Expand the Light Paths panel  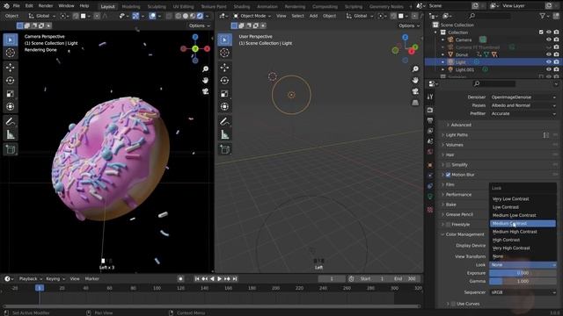(457, 135)
